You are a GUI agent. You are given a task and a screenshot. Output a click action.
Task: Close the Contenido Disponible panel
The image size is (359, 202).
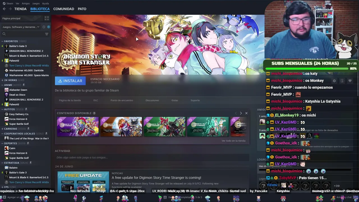click(x=246, y=113)
